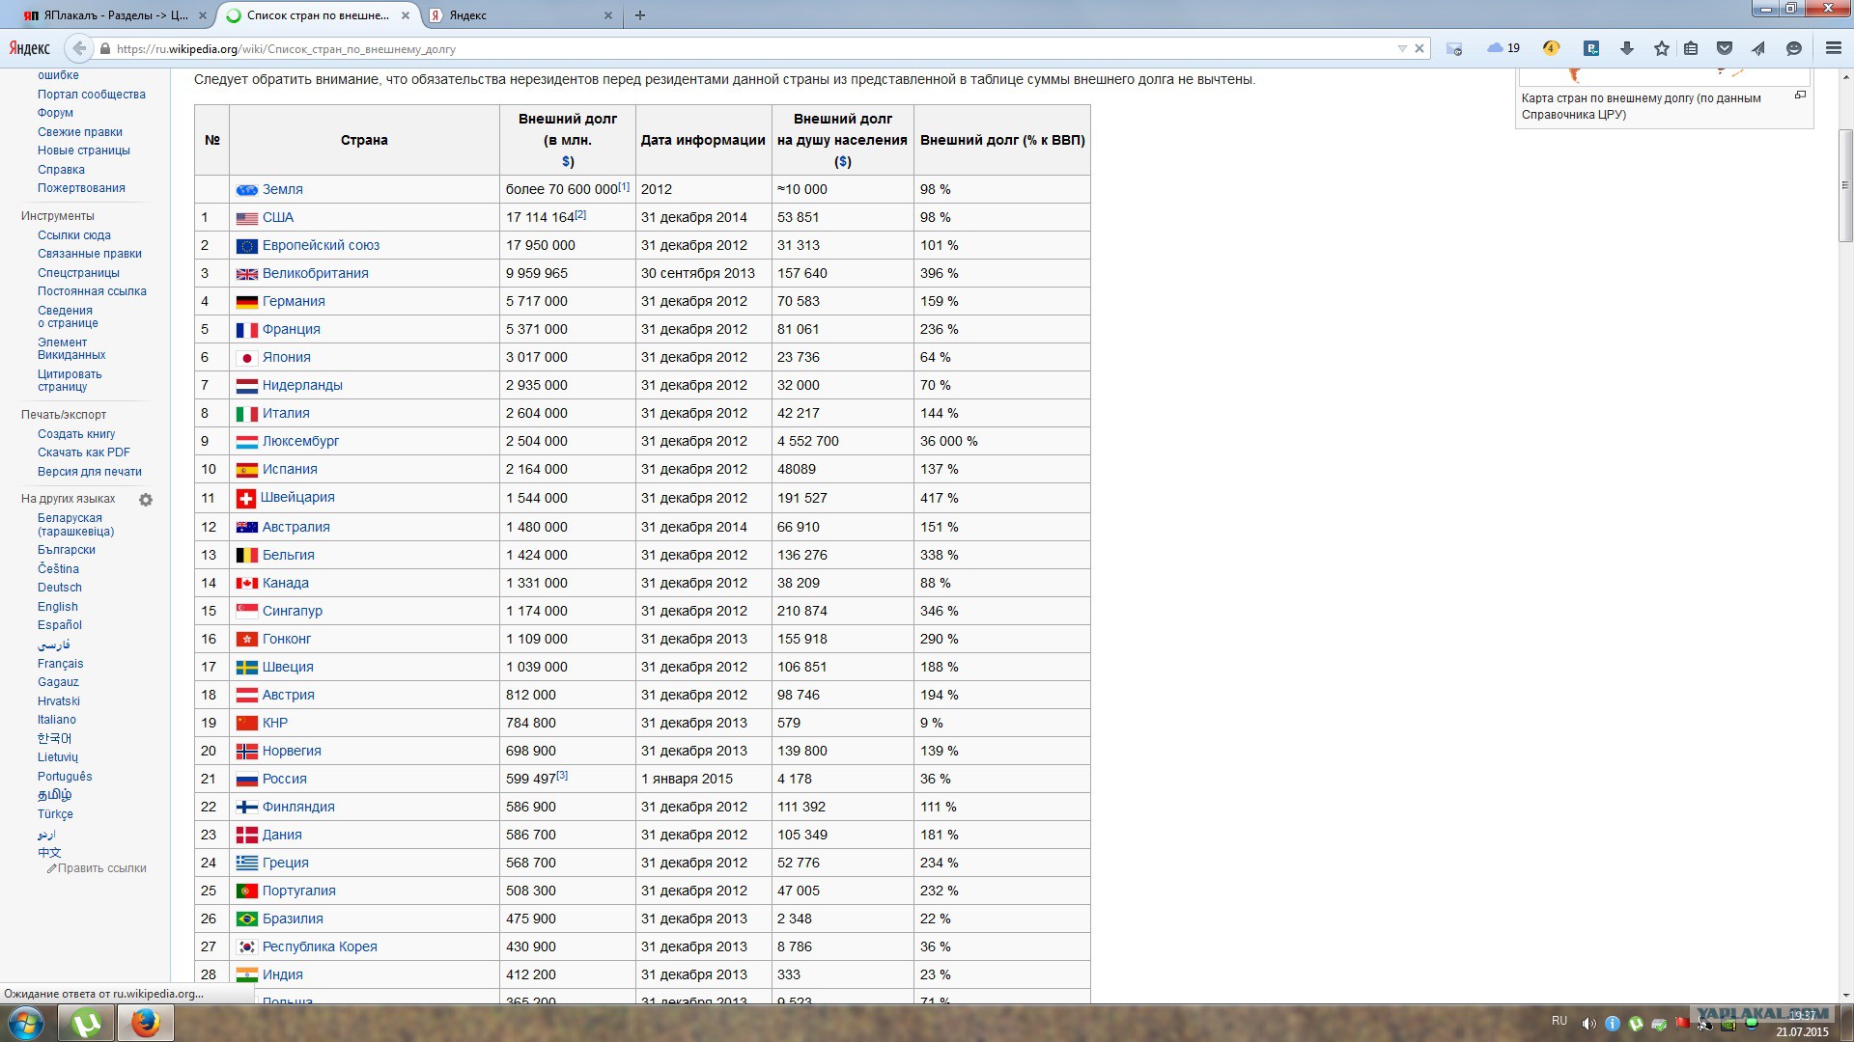
Task: Click the Яндекс logo button
Action: (x=30, y=48)
